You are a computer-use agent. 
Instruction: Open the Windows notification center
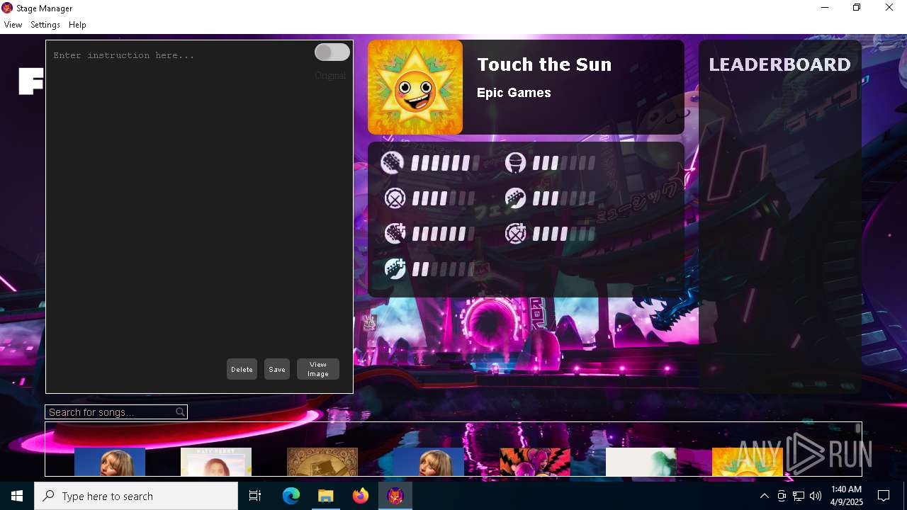pyautogui.click(x=884, y=496)
